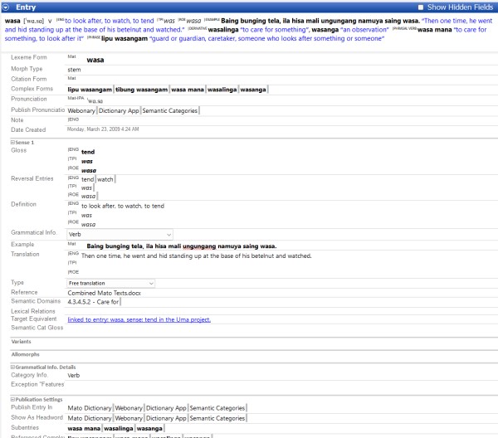Click the English gloss tend

pos(88,152)
